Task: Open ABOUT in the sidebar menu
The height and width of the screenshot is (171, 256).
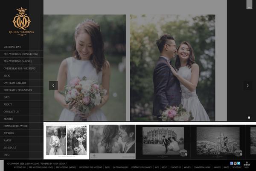Action: (x=8, y=104)
